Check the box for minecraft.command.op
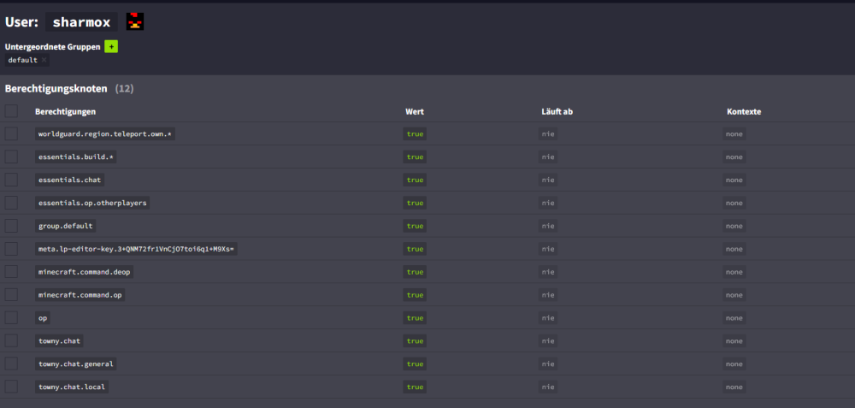This screenshot has width=855, height=408. (x=11, y=294)
